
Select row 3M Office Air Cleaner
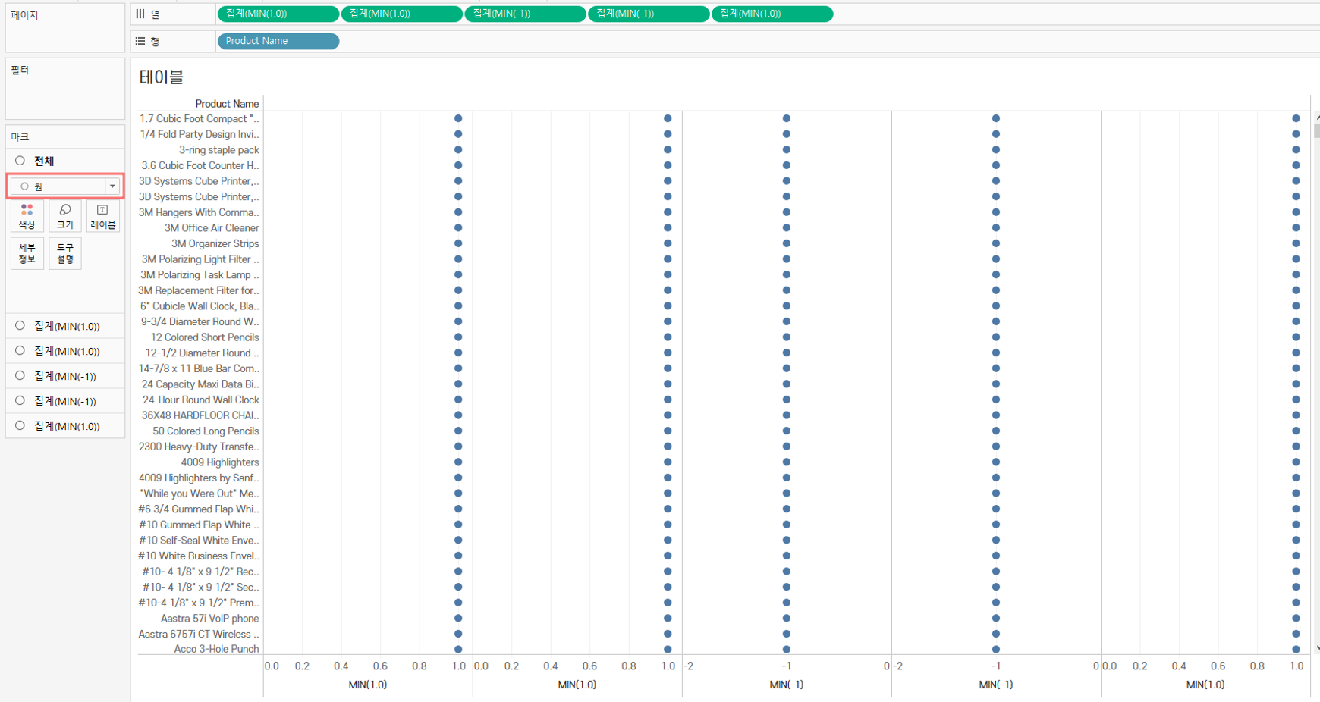212,227
